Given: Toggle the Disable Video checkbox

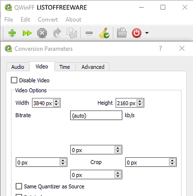Looking at the screenshot, I should (x=14, y=80).
